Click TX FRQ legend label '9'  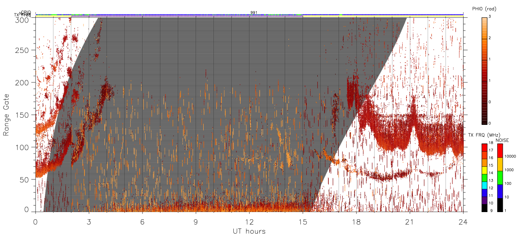pyautogui.click(x=490, y=211)
